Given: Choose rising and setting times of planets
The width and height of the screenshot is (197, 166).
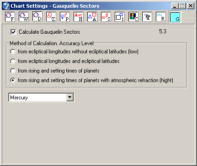Looking at the screenshot, I should [13, 71].
